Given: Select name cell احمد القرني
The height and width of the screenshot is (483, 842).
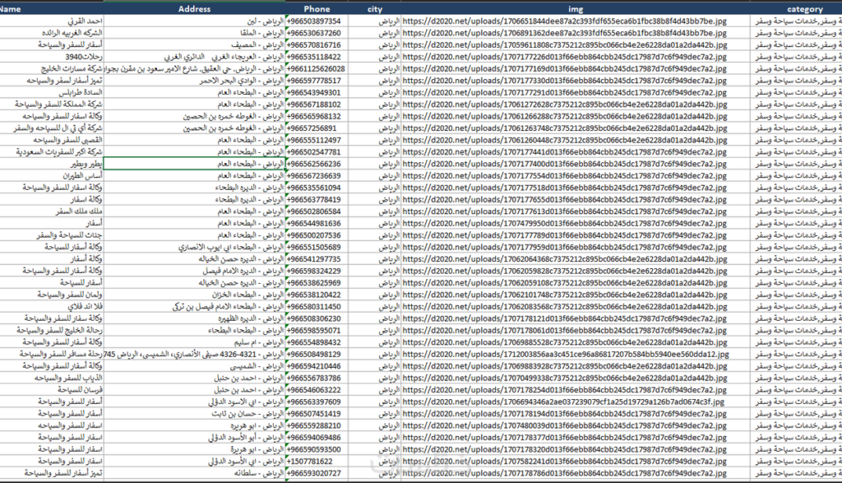Looking at the screenshot, I should coord(52,21).
